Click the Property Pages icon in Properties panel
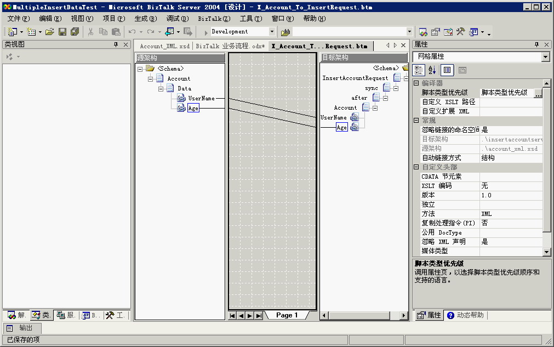 pos(462,70)
